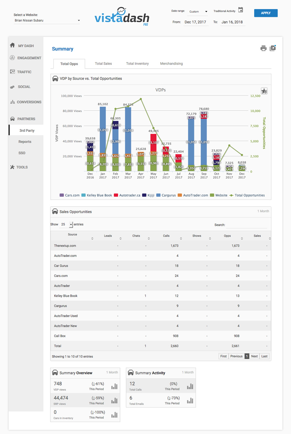This screenshot has height=434, width=291.
Task: Go to the Previous page of entries
Action: coord(236,356)
